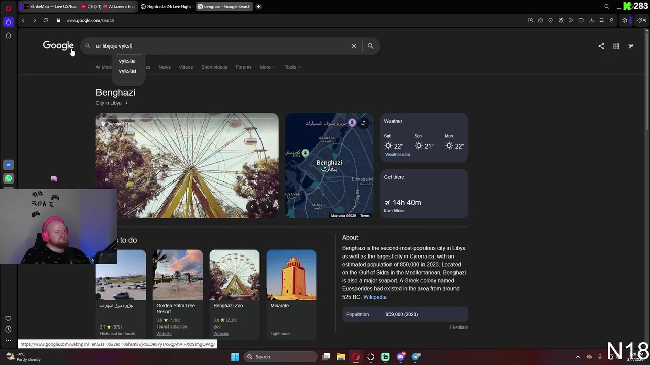650x365 pixels.
Task: Open the ad blocker shield icon
Action: point(550,20)
